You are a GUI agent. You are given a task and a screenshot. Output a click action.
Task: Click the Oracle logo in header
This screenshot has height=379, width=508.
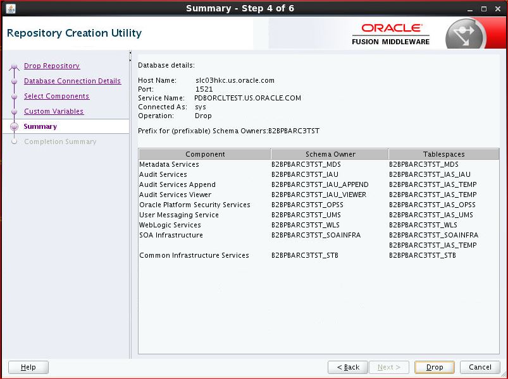tap(392, 28)
